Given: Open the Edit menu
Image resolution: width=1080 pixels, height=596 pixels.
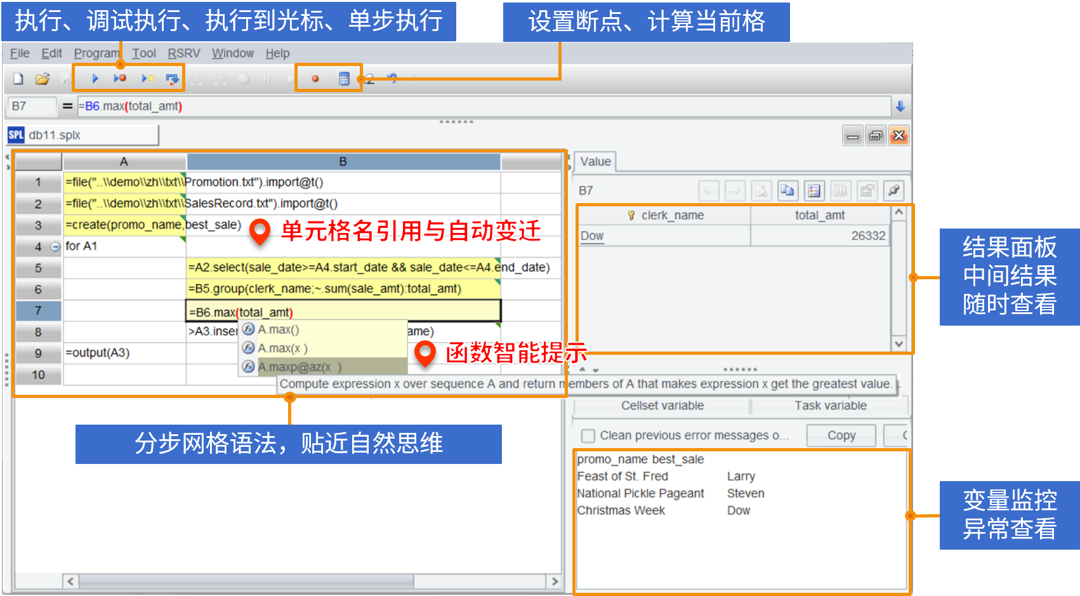Looking at the screenshot, I should pyautogui.click(x=51, y=53).
